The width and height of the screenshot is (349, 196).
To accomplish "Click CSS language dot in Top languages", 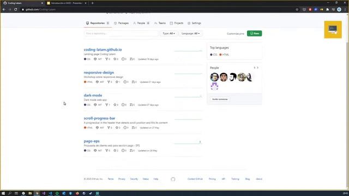I will pyautogui.click(x=211, y=54).
